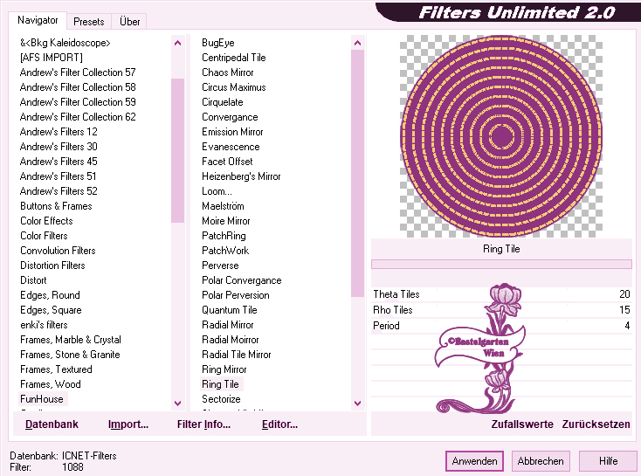The height and width of the screenshot is (476, 641).
Task: Select Frames, Textured category
Action: (57, 369)
